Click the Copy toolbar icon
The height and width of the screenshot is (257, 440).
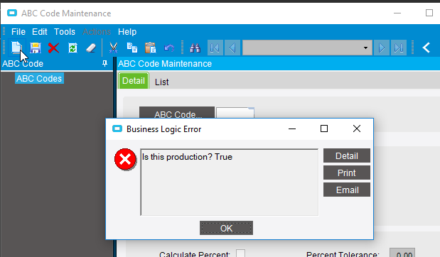point(132,48)
